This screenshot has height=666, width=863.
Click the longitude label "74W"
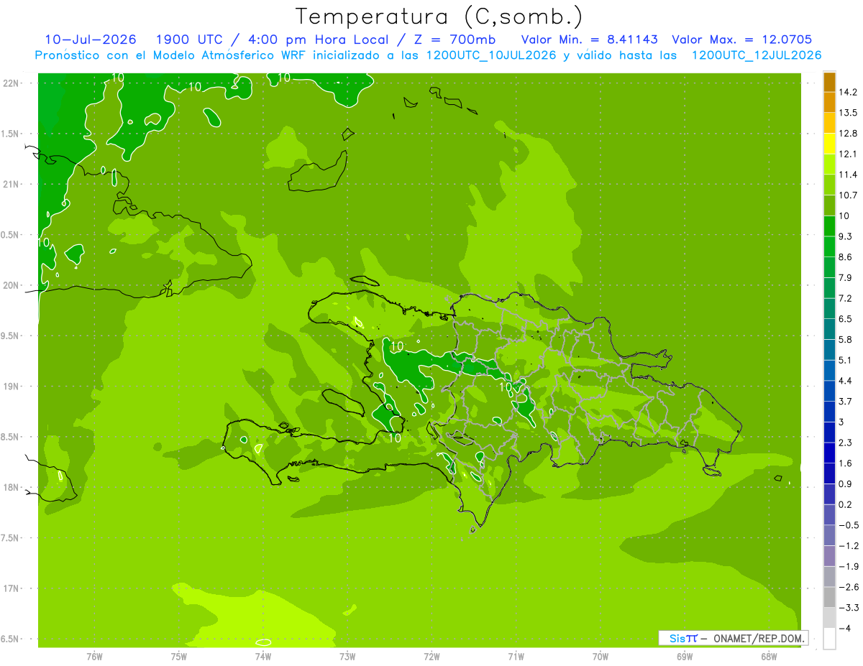pos(263,657)
